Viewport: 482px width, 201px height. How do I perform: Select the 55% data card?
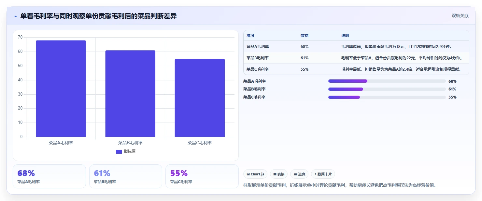[202, 176]
